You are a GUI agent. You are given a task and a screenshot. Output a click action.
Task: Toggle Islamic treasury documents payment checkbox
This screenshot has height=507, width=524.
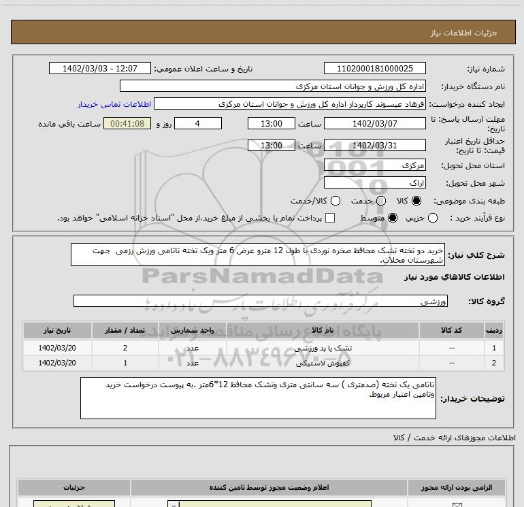pyautogui.click(x=330, y=218)
